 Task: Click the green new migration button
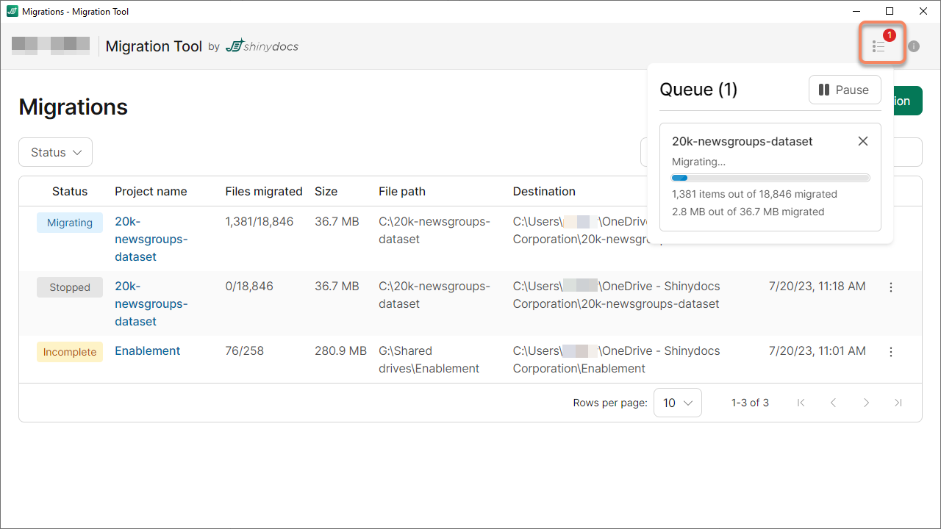point(907,101)
